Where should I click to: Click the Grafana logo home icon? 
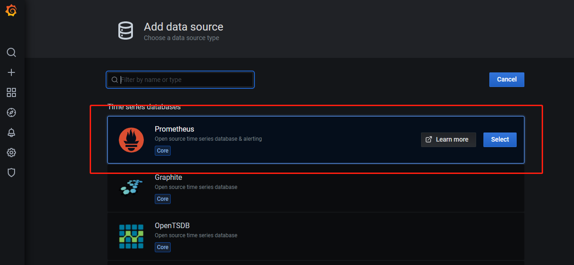[11, 11]
